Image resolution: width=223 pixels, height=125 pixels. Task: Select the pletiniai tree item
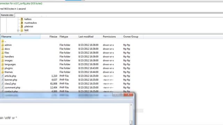pos(29,26)
